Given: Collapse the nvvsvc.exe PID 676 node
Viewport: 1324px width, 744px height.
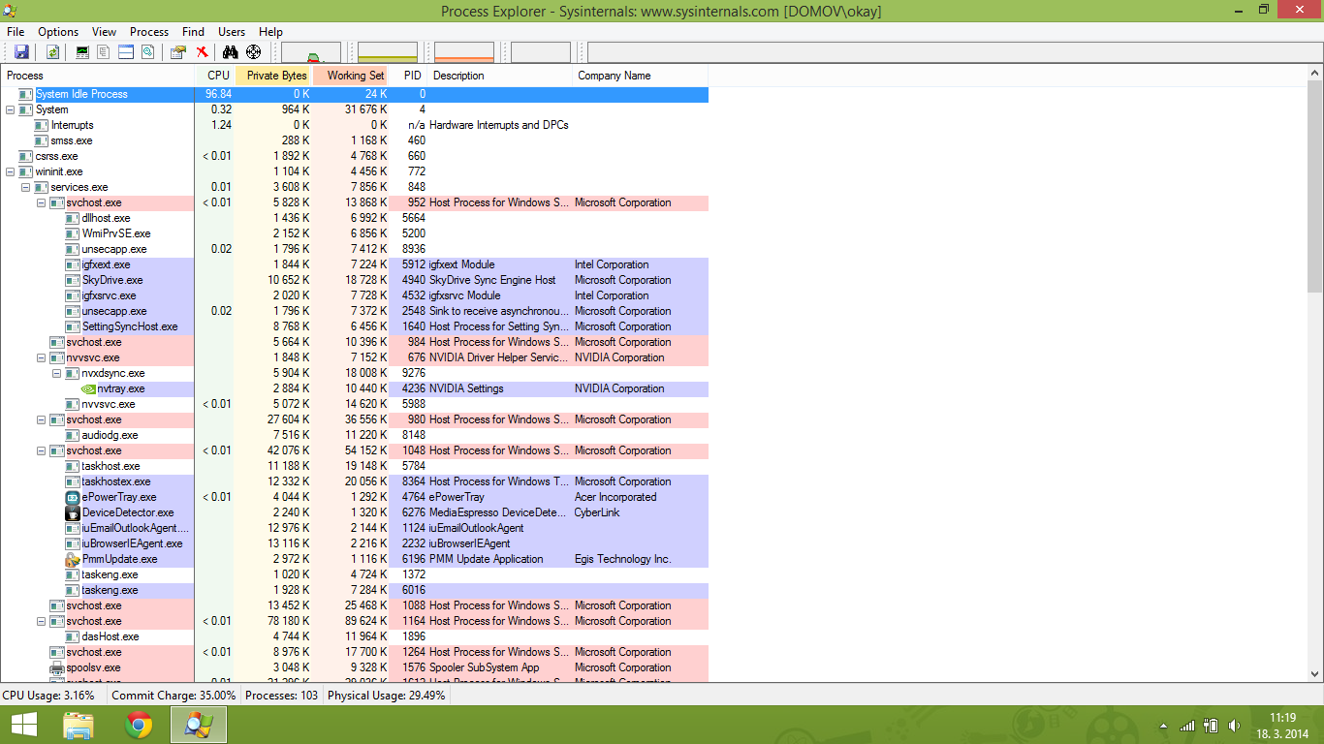Looking at the screenshot, I should (42, 357).
